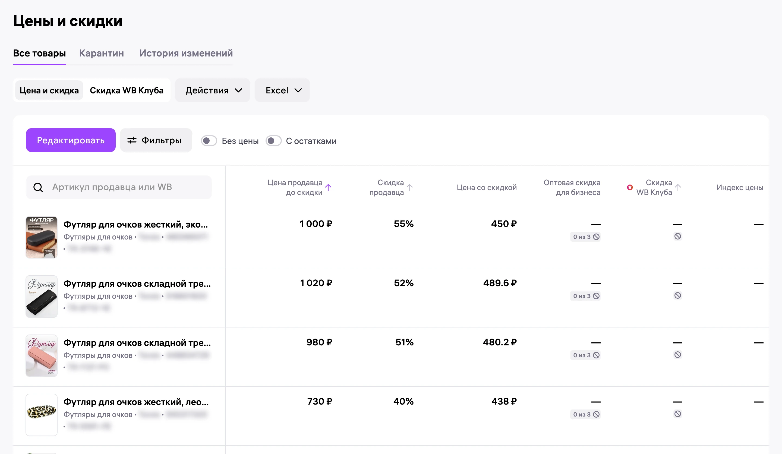Viewport: 782px width, 454px height.
Task: Click the WB Club red badge icon
Action: (630, 187)
